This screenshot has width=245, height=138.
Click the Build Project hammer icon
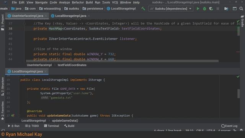[143, 8]
